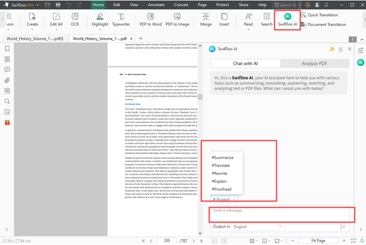Launch SwifDoo AI from the ribbon
Screen dimensions: 366x245
(x=288, y=20)
